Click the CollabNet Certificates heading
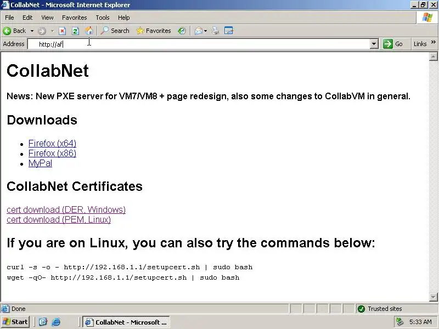 75,186
